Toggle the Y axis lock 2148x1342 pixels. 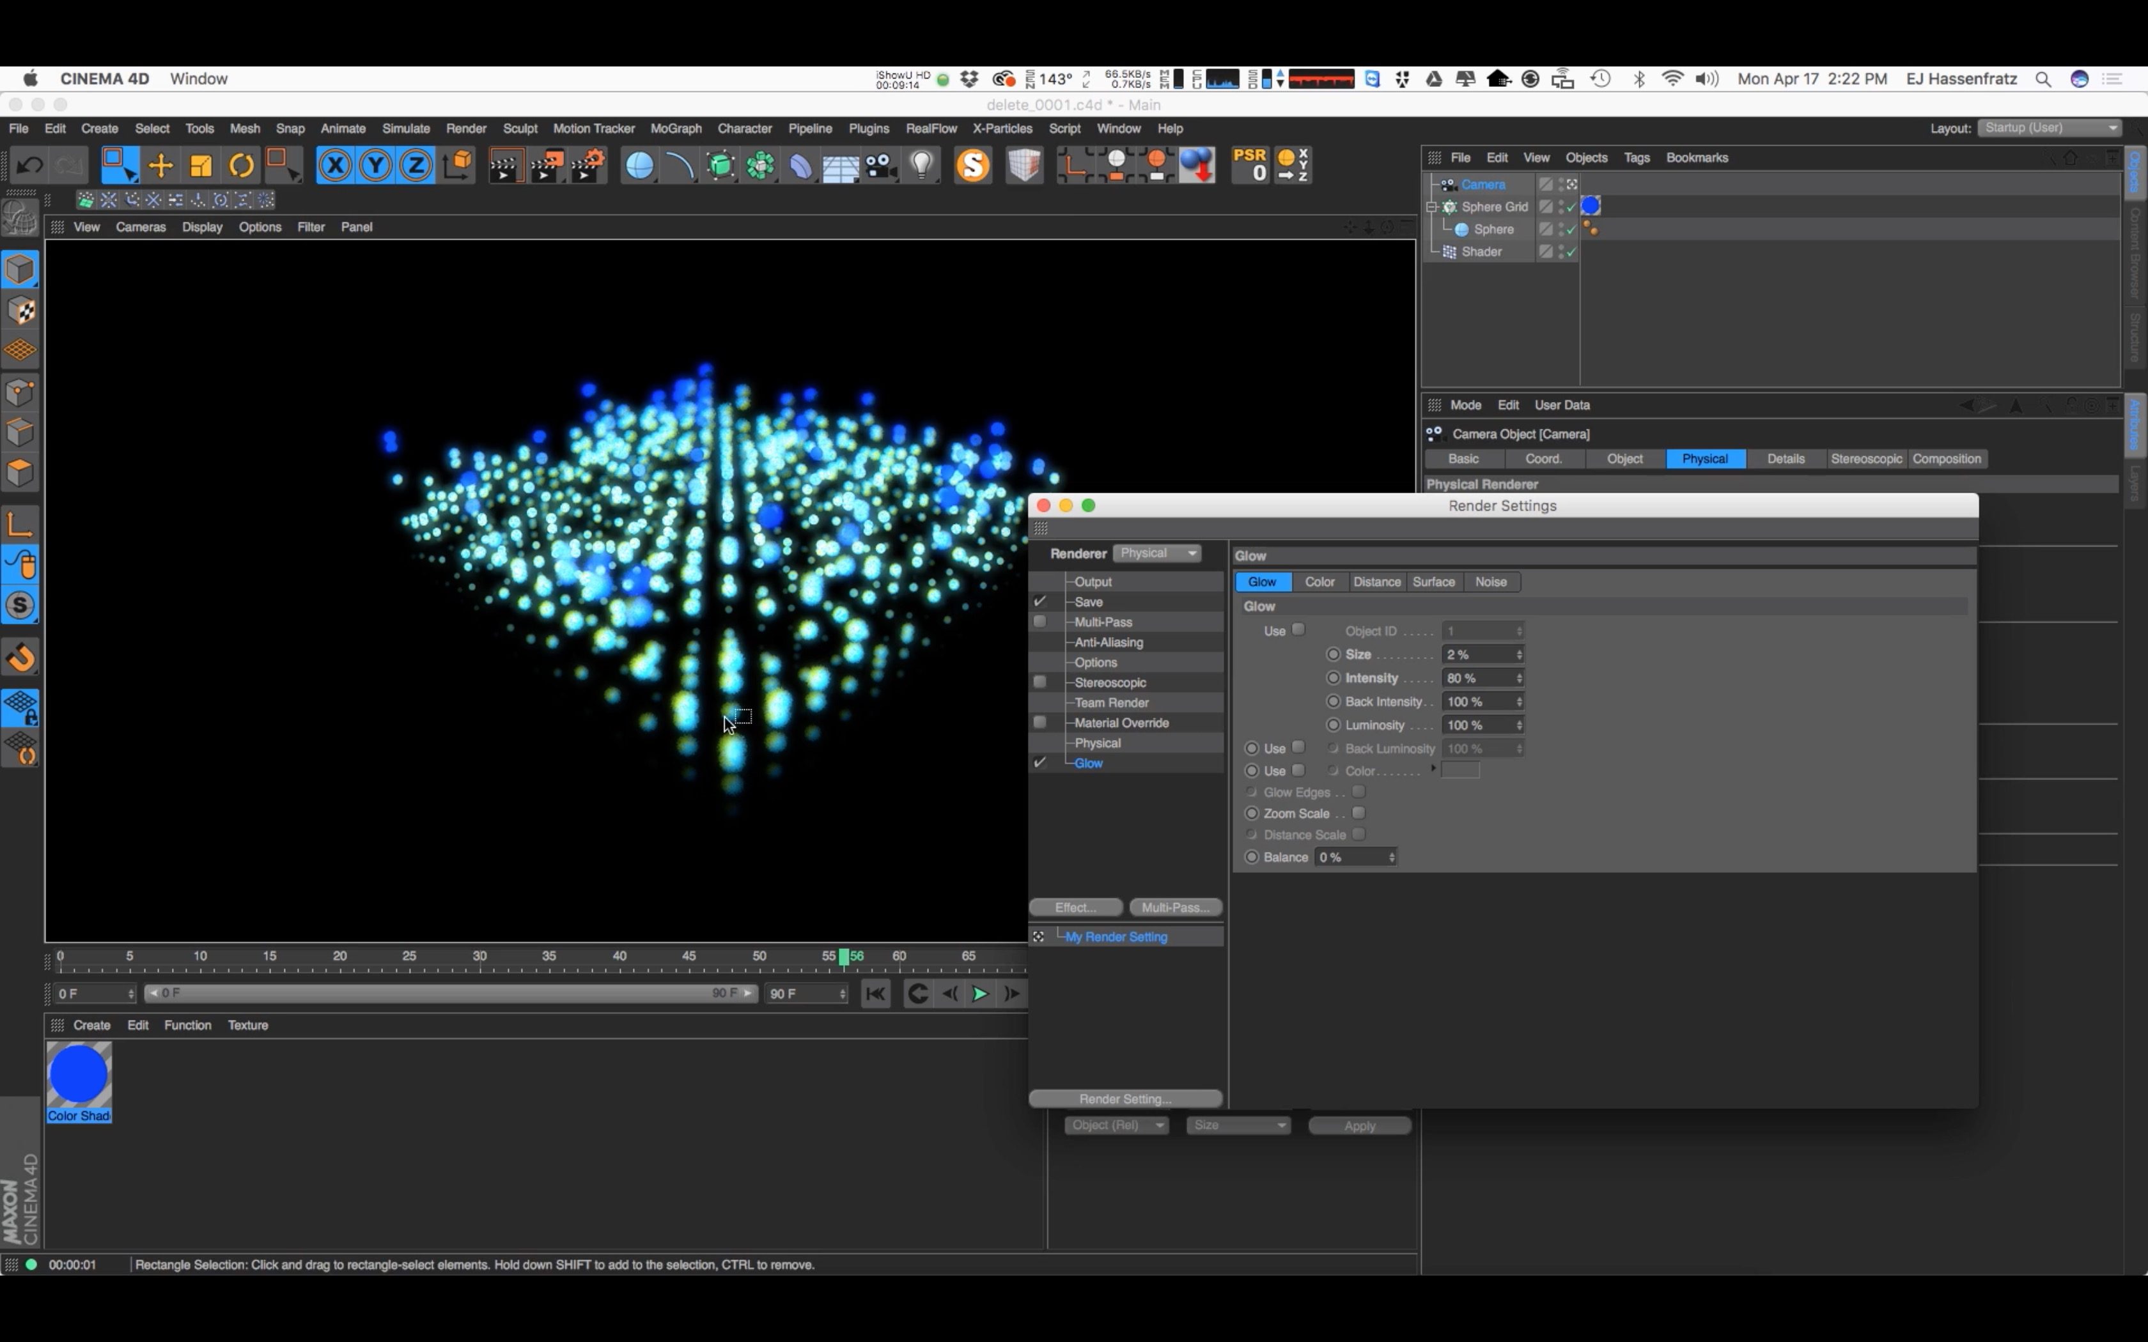[377, 166]
